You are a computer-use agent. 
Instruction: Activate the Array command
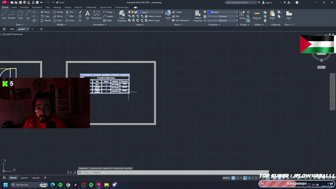[70, 20]
